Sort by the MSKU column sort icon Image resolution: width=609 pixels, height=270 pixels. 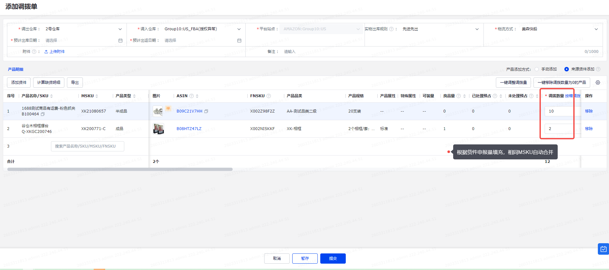pos(97,96)
